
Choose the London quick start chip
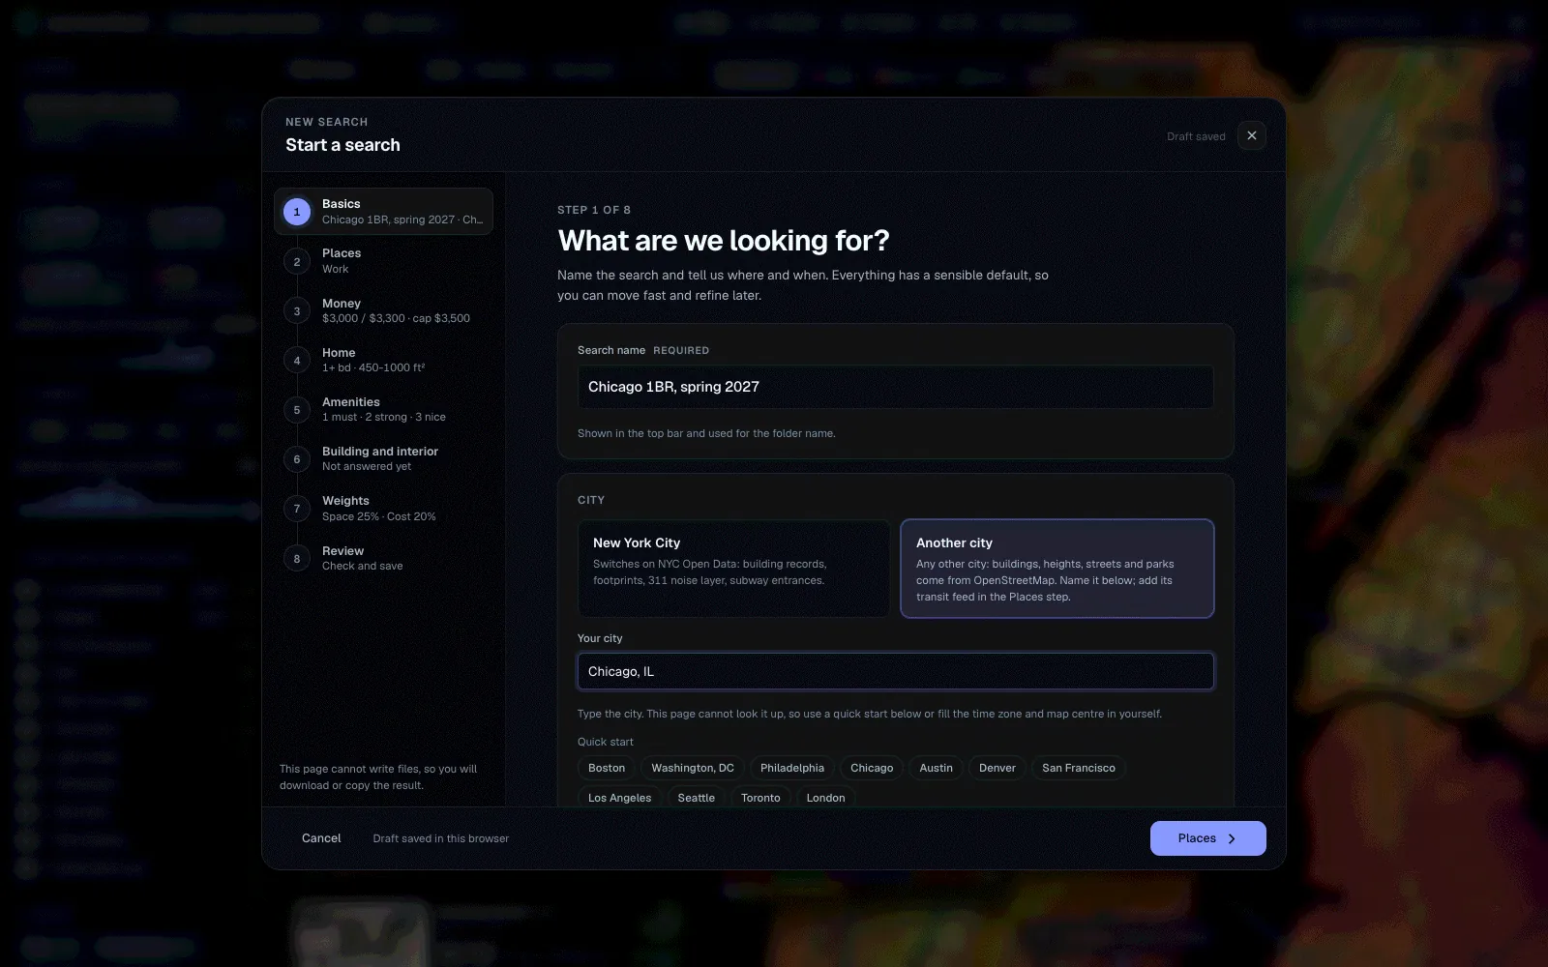point(826,797)
